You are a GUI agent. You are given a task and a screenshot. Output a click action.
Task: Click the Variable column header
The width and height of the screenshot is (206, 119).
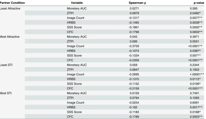[x=77, y=3]
